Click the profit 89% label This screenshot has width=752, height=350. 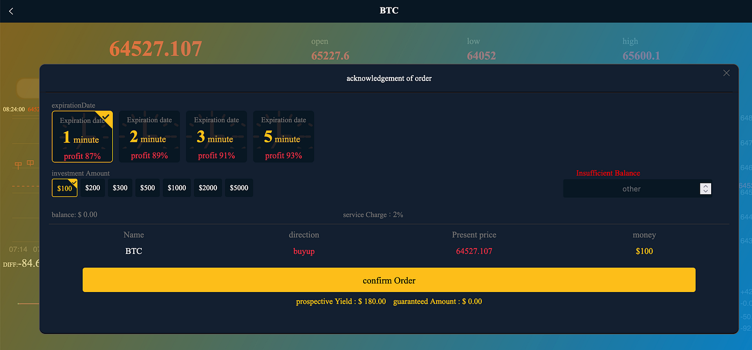[x=149, y=156]
